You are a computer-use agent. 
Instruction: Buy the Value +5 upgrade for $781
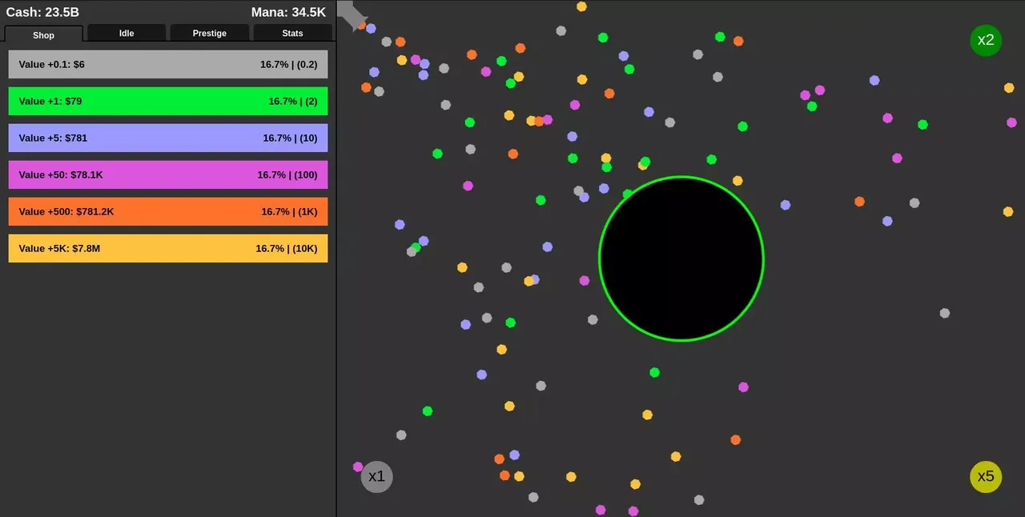pos(167,138)
